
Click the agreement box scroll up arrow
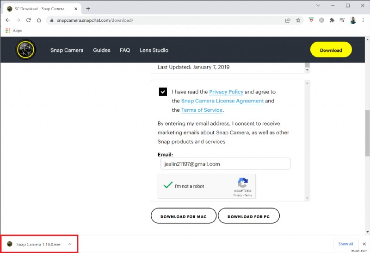307,83
